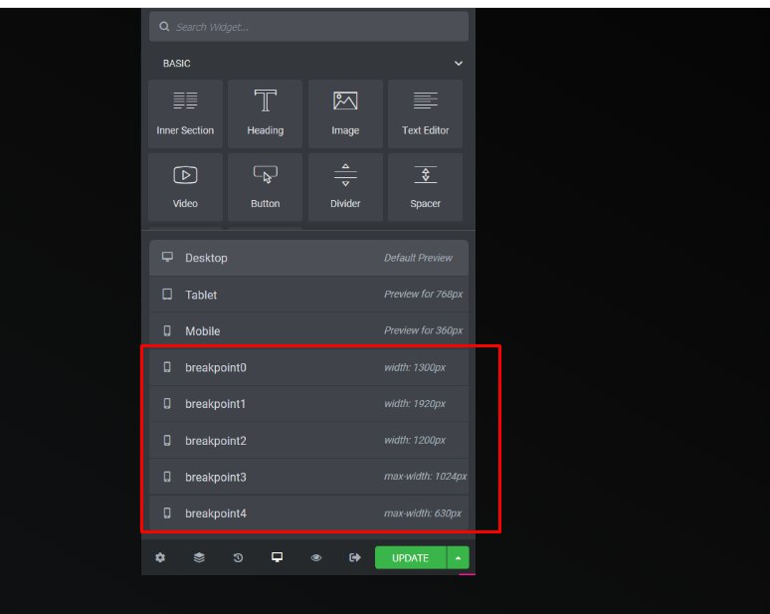Click the Search Widget input field
Image resolution: width=770 pixels, height=614 pixels.
click(308, 27)
